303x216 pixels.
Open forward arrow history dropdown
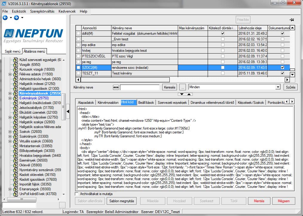[x=22, y=18]
